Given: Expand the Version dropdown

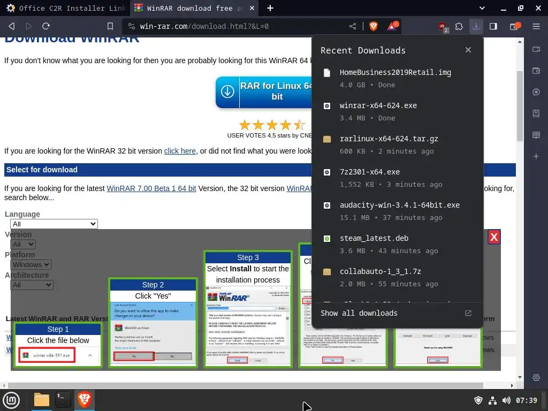Looking at the screenshot, I should point(23,244).
